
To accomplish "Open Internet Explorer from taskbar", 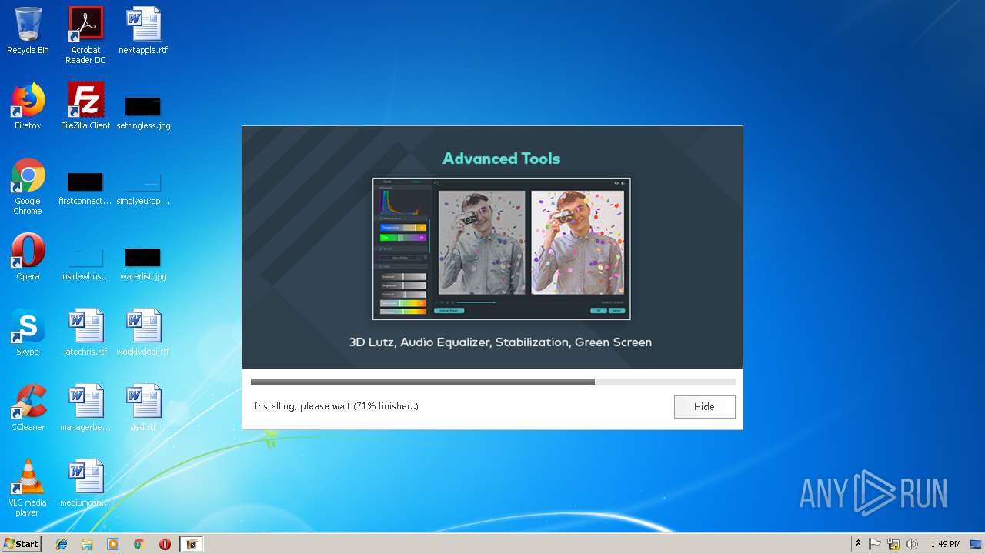I will 62,544.
